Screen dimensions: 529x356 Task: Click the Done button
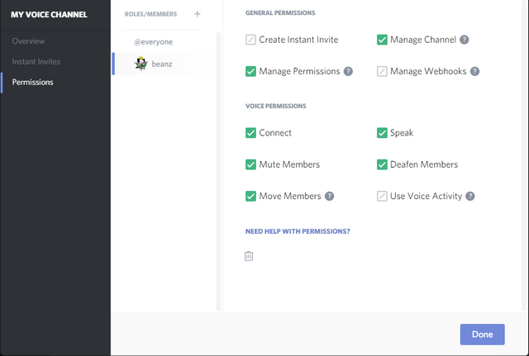pyautogui.click(x=482, y=335)
